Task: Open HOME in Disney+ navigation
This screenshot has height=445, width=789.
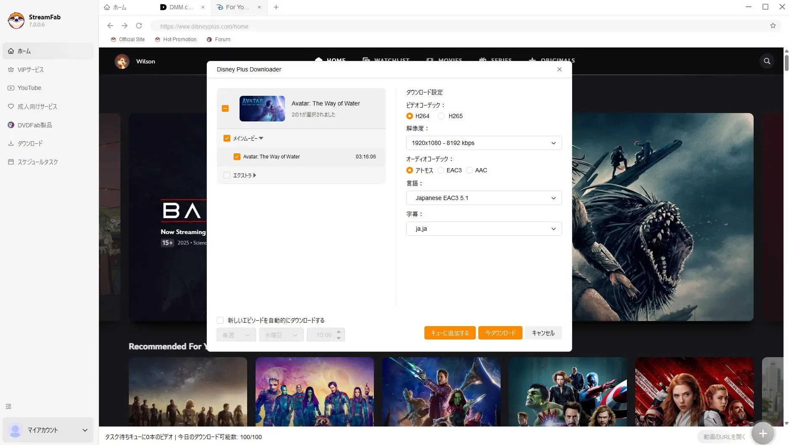Action: tap(331, 60)
